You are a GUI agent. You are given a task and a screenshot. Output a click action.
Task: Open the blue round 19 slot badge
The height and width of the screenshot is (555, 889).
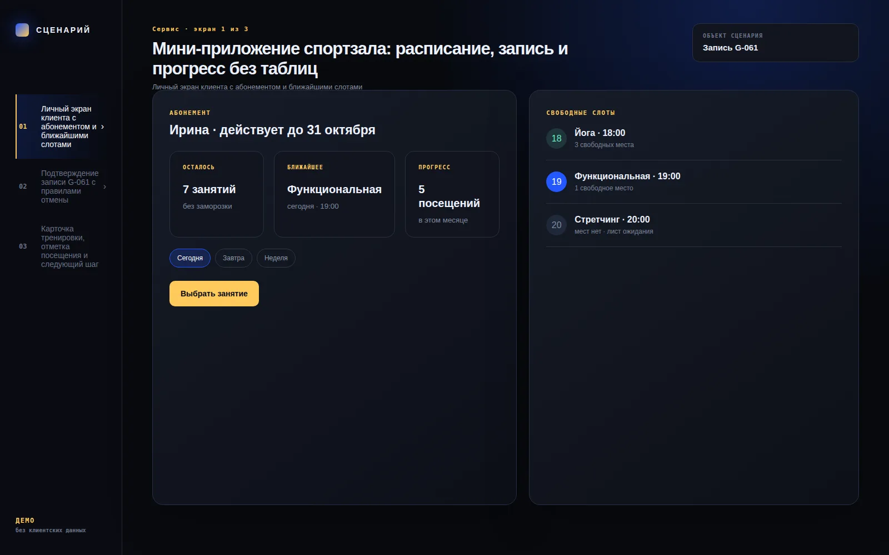[556, 181]
